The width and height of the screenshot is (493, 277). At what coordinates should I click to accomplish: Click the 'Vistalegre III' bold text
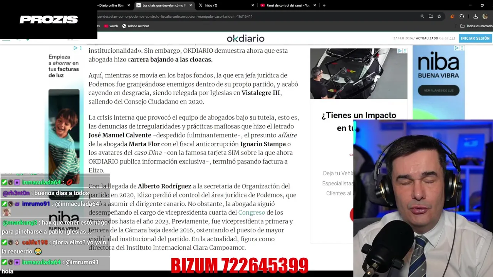tap(261, 93)
